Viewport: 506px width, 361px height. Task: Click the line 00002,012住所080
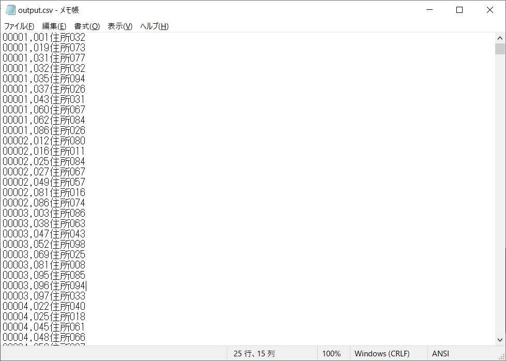44,141
